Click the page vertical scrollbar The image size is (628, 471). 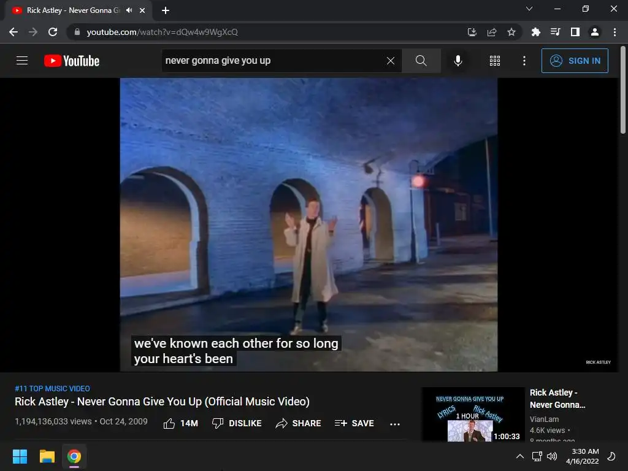pyautogui.click(x=623, y=90)
